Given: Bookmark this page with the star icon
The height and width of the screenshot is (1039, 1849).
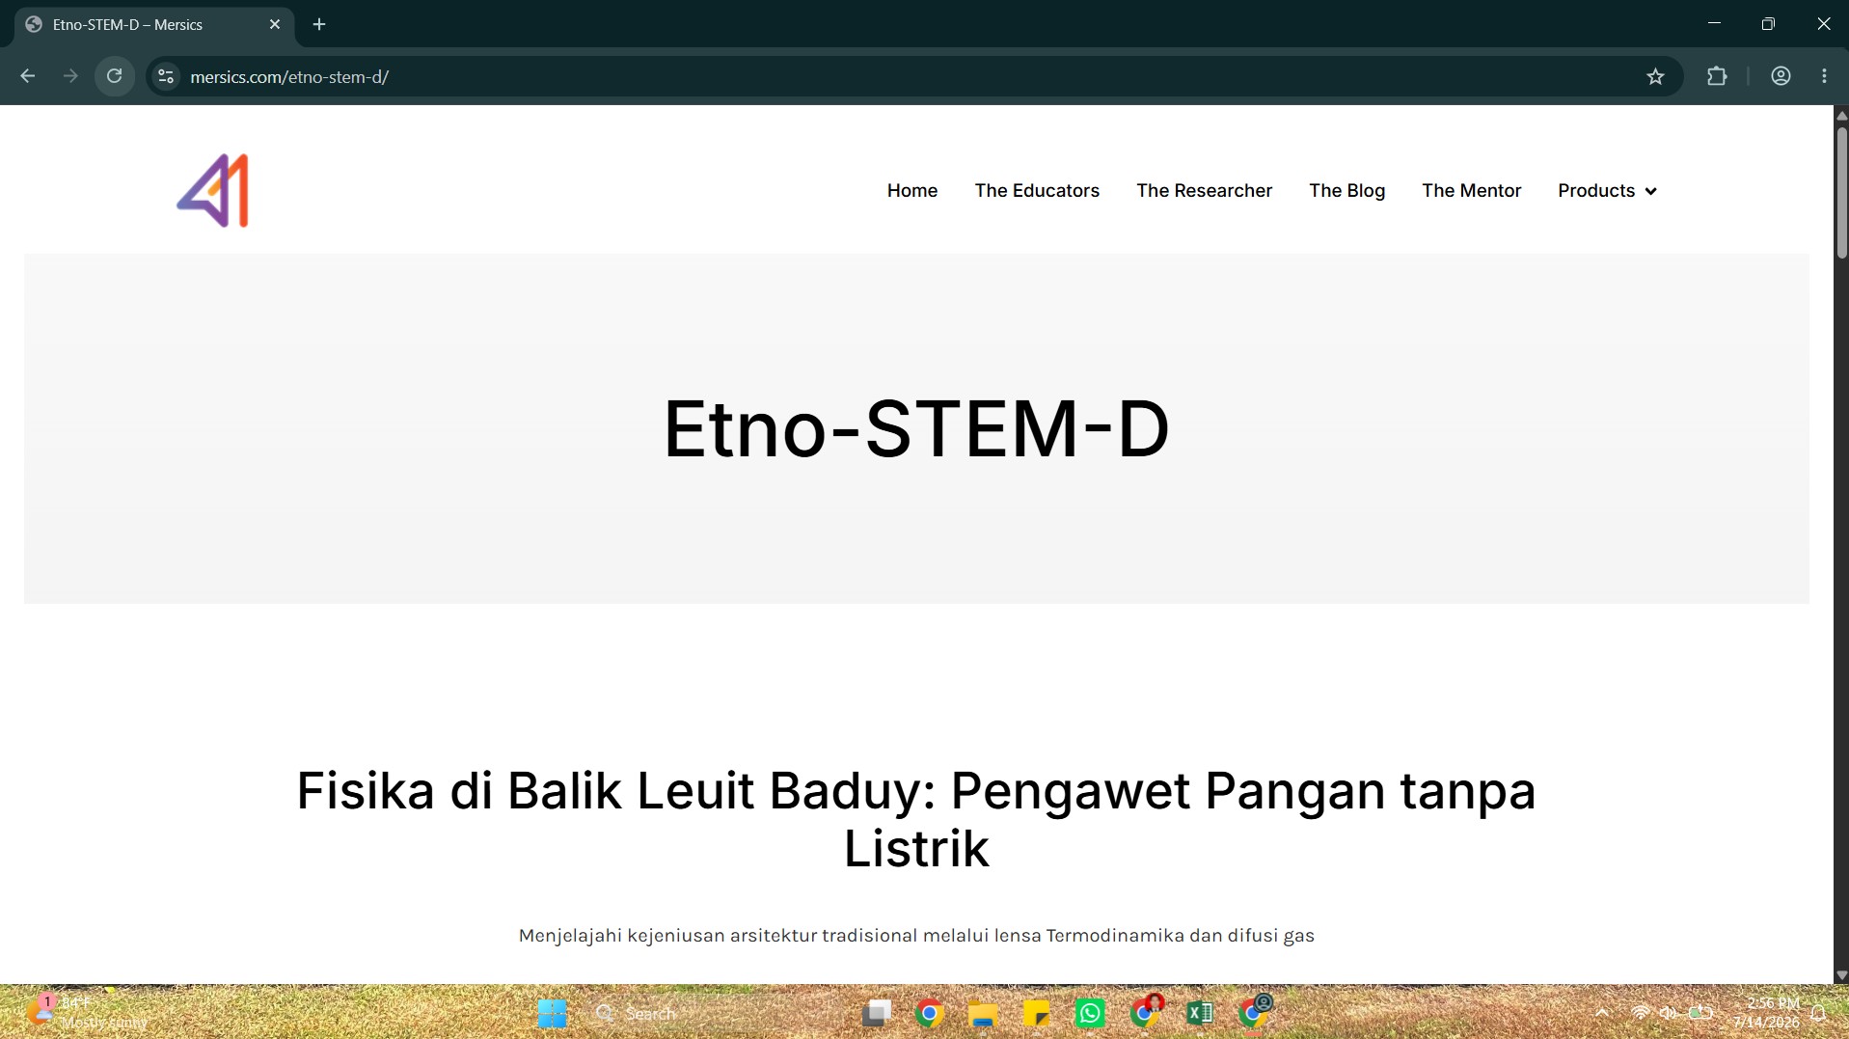Looking at the screenshot, I should point(1655,76).
